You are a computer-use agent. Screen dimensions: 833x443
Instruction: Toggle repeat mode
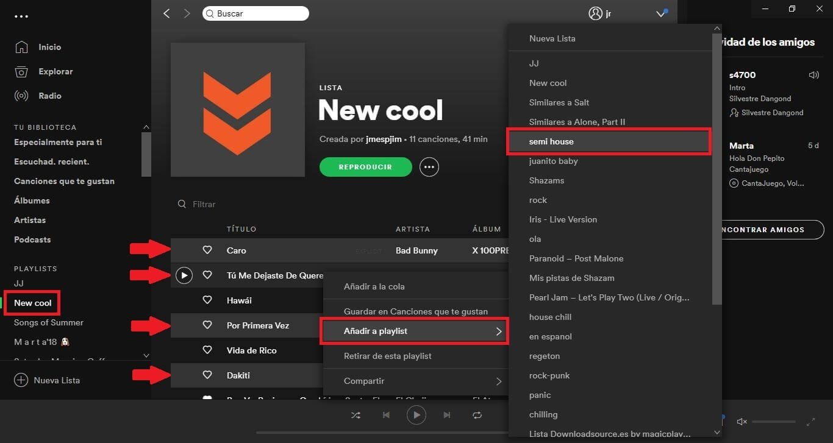(x=477, y=415)
